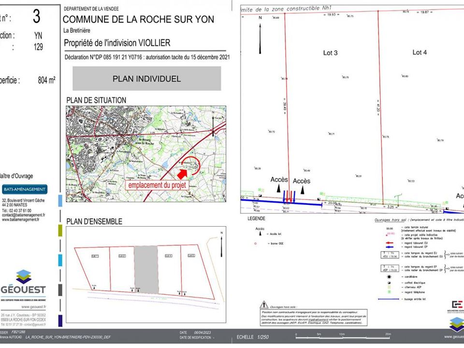Click the 'Lot 3' label on the plan

pyautogui.click(x=330, y=53)
